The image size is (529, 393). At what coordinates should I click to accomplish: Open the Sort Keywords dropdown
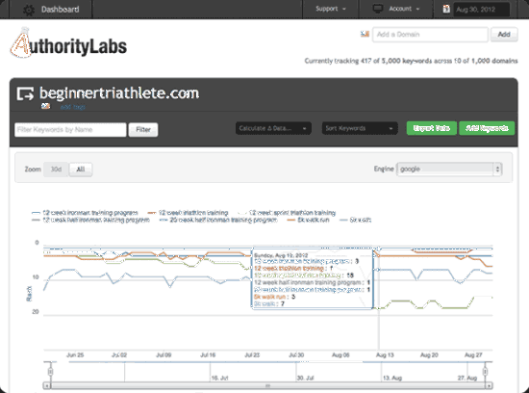coord(360,128)
